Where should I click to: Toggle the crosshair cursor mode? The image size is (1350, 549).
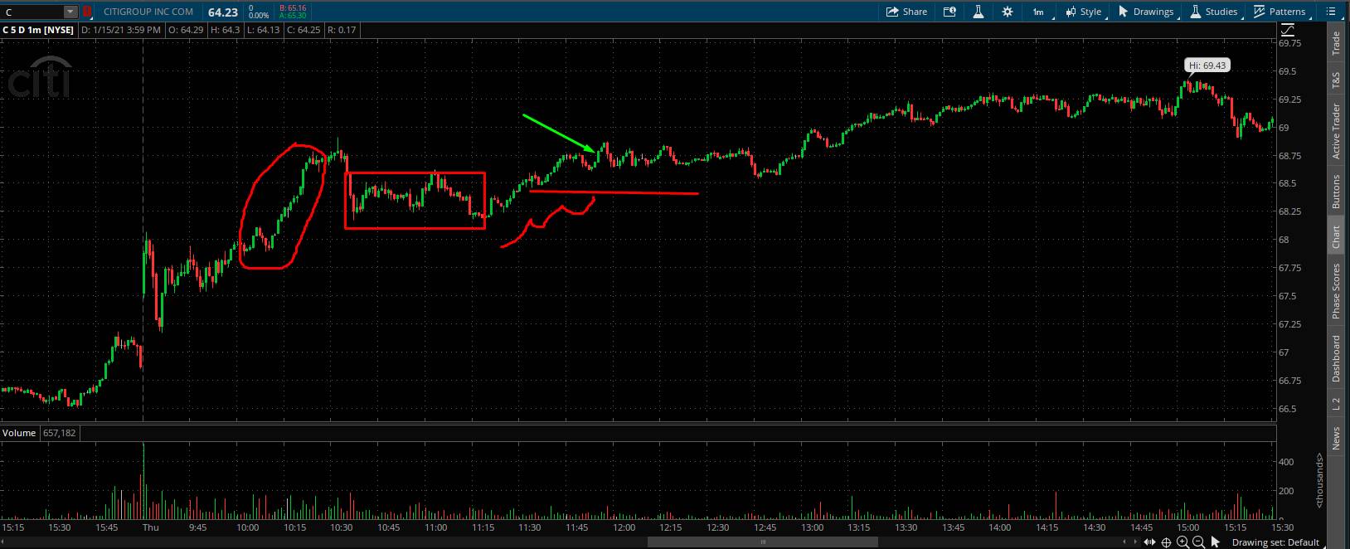tap(1166, 542)
